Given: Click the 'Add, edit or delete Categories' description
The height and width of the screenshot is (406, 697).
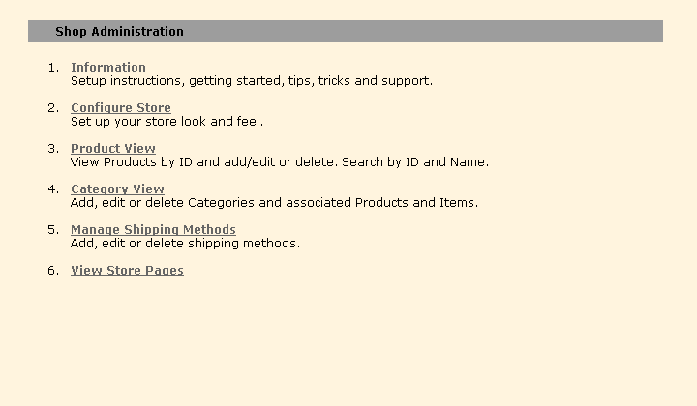Looking at the screenshot, I should pyautogui.click(x=274, y=203).
